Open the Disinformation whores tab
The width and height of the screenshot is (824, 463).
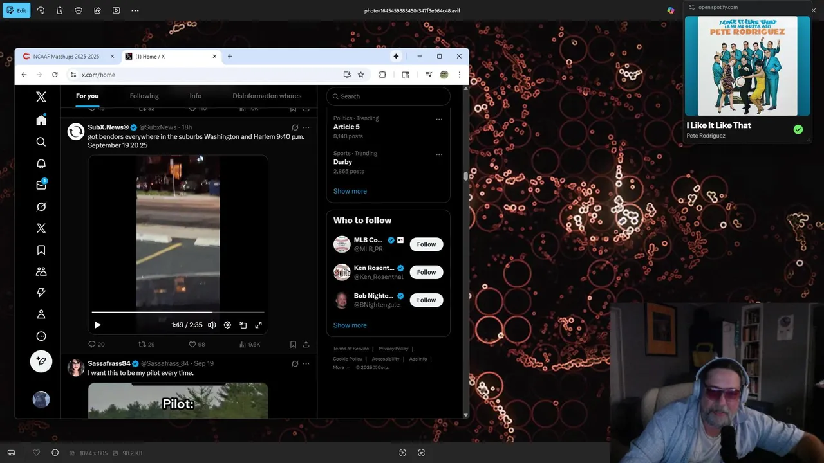tap(267, 96)
